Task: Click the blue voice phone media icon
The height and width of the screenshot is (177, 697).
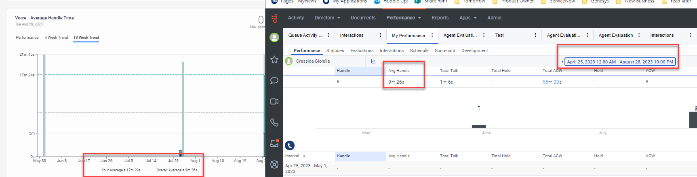Action: point(290,145)
